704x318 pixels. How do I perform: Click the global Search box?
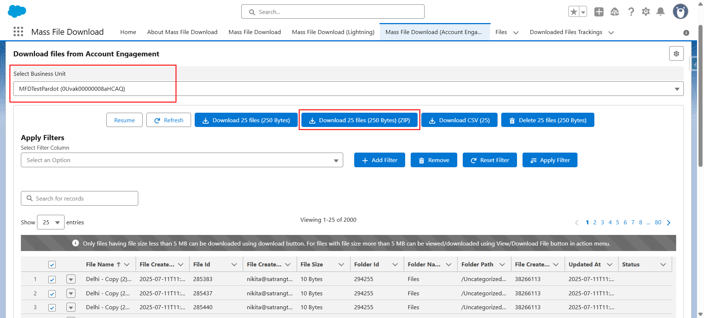coord(333,12)
